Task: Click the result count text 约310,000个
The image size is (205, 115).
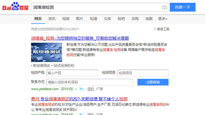Action: (x=71, y=29)
